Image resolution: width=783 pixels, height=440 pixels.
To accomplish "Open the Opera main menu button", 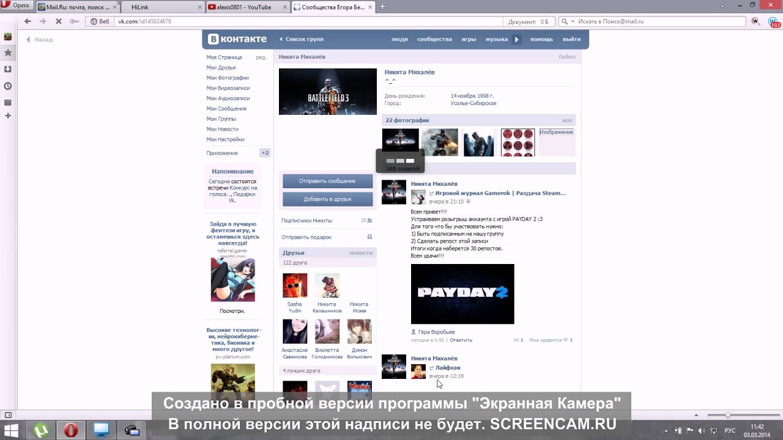I will [x=17, y=5].
